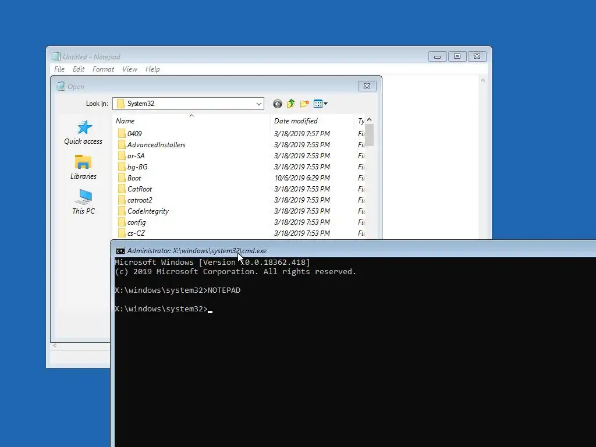Select the config folder
The height and width of the screenshot is (447, 596).
pos(136,222)
